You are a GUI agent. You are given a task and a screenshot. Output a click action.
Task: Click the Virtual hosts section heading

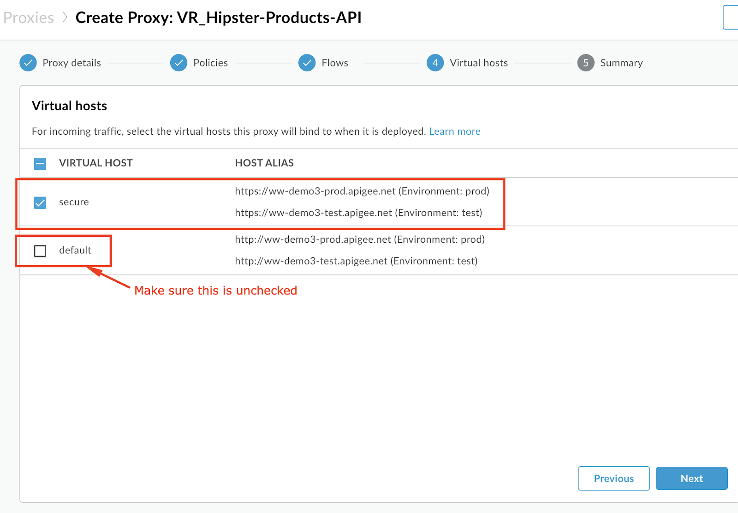pos(69,106)
